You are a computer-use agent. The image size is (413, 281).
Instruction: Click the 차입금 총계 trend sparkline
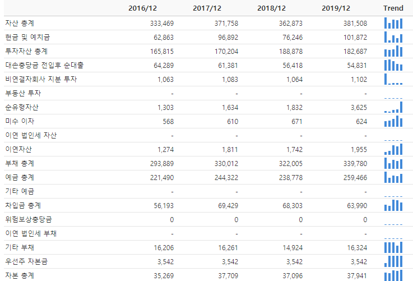click(x=393, y=205)
